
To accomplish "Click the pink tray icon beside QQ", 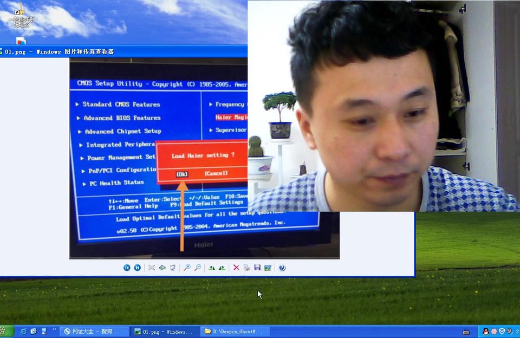I will coord(494,331).
